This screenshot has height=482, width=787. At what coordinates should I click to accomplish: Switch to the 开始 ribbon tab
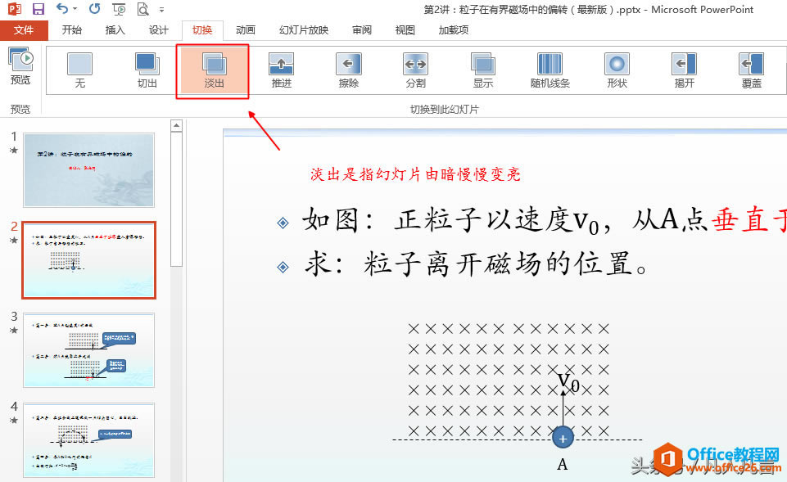72,30
